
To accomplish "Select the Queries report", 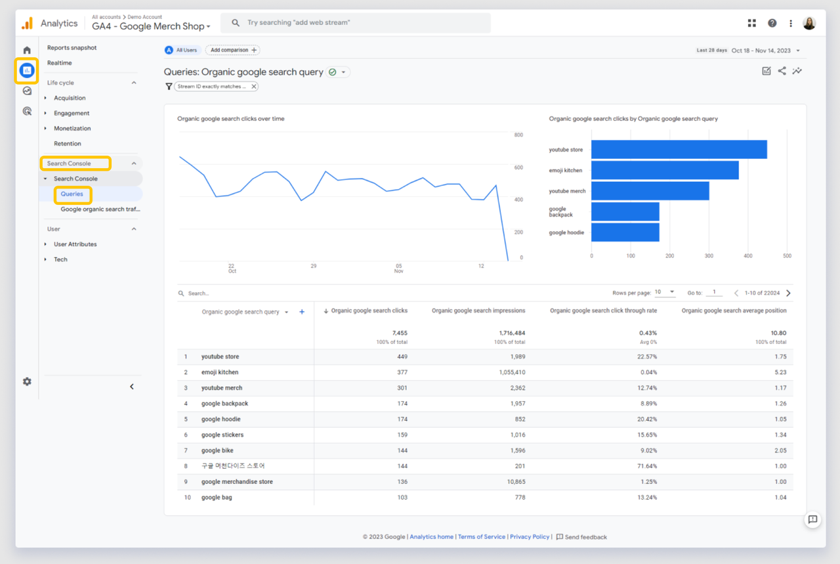I will (72, 194).
